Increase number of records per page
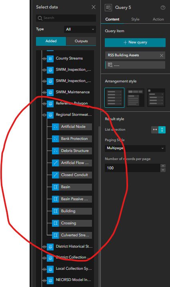Viewport: 170px width, 287px height. [x=163, y=166]
